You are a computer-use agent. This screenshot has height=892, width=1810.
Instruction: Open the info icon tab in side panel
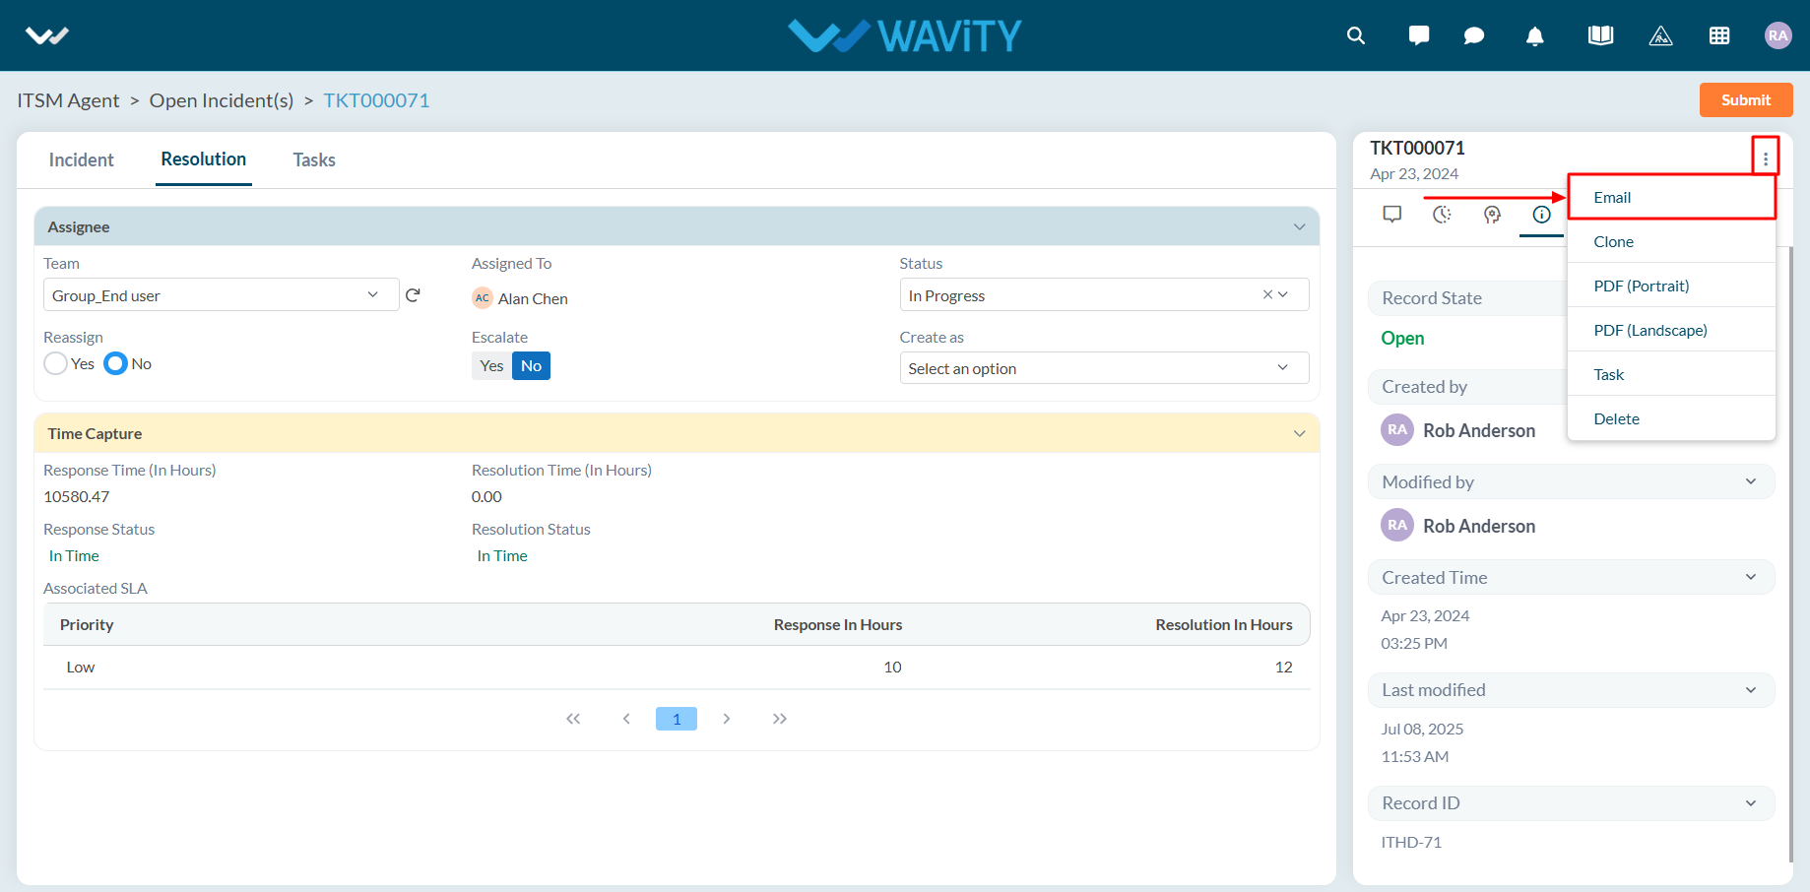[x=1541, y=215]
